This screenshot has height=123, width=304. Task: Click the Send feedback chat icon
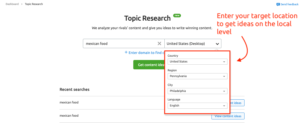click(278, 4)
